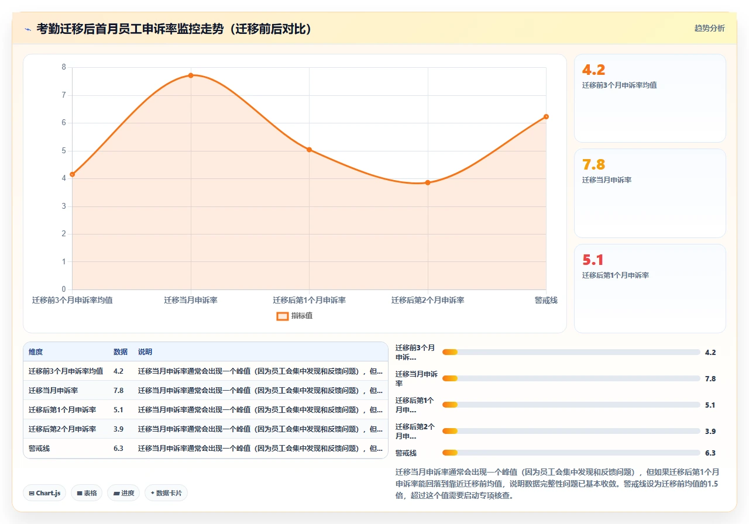
Task: Click the 警戒线 progress label
Action: pos(406,453)
